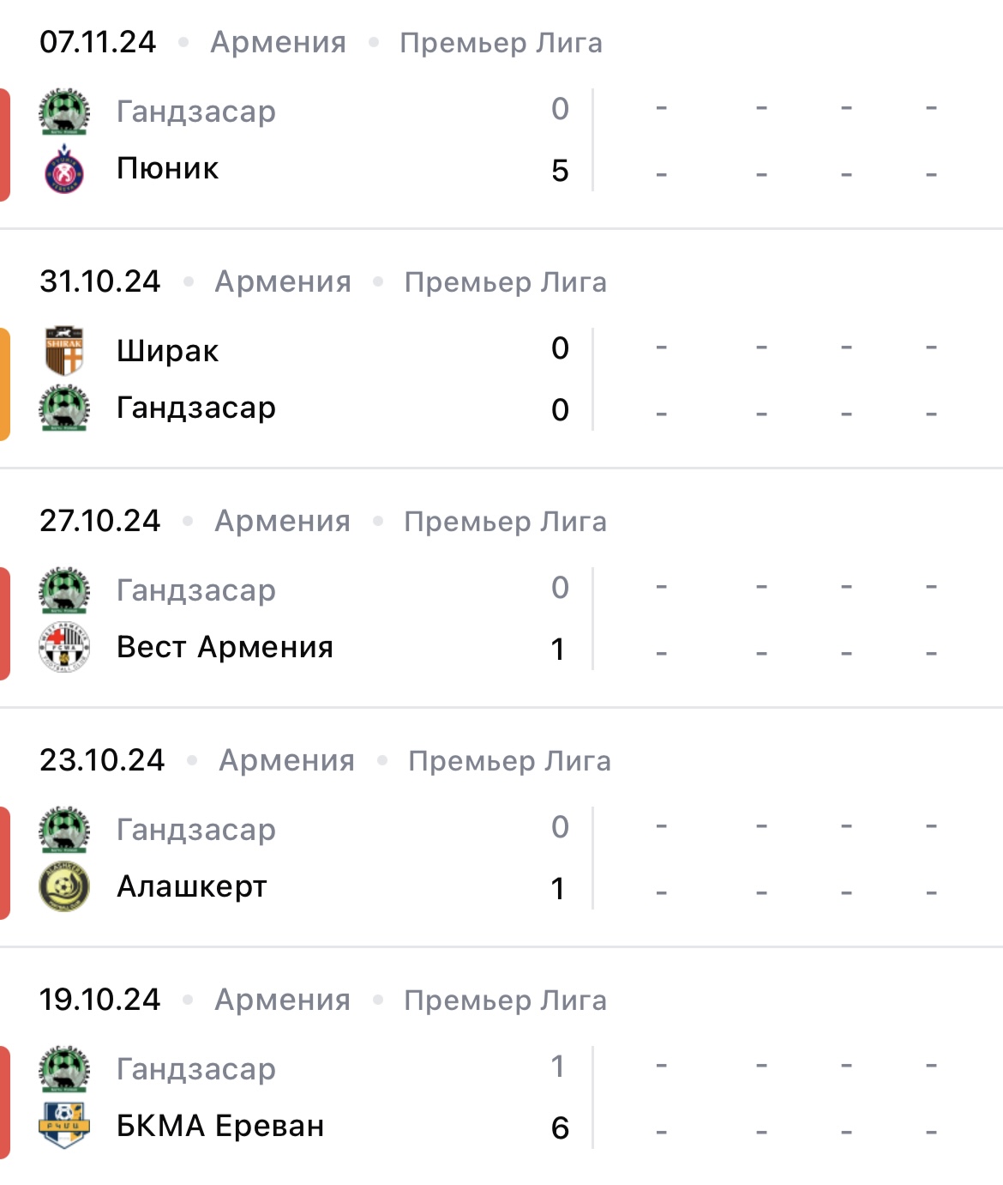Click the Shirak club crest
This screenshot has height=1185, width=1003.
coord(64,351)
